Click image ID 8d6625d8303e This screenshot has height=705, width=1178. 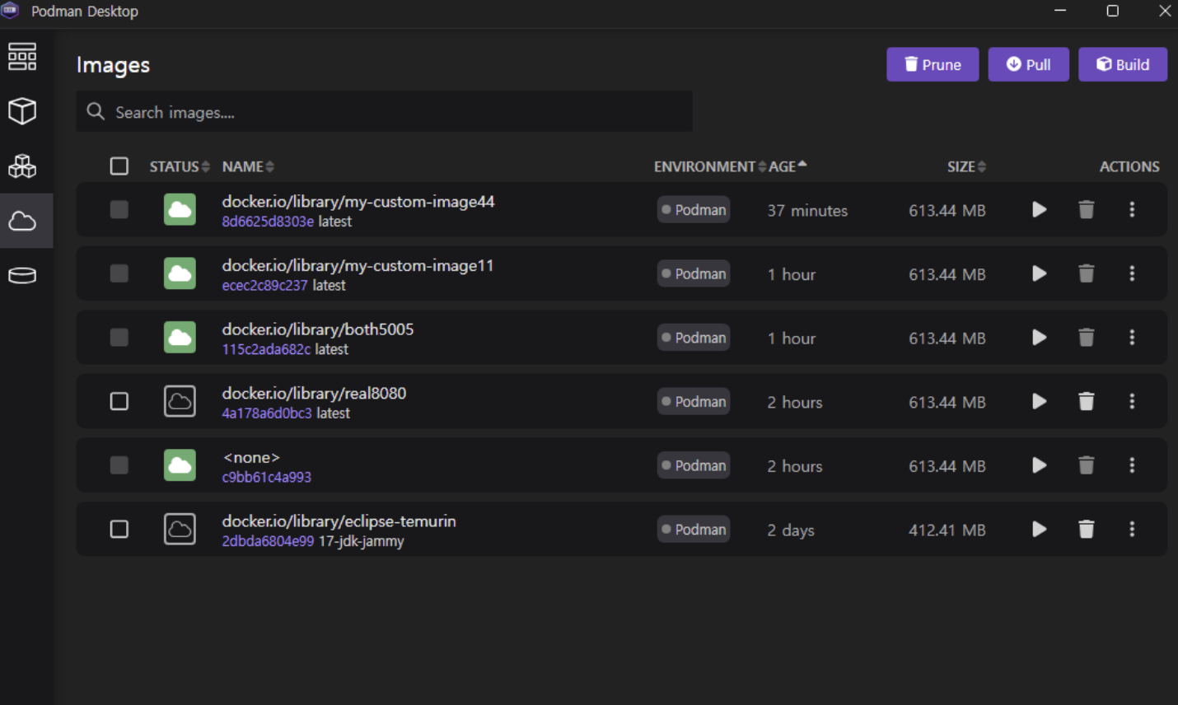268,222
